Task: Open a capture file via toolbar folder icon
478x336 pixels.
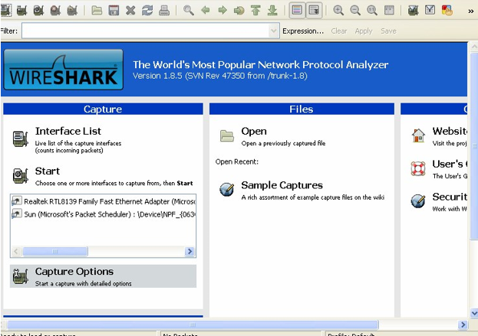Action: tap(97, 11)
